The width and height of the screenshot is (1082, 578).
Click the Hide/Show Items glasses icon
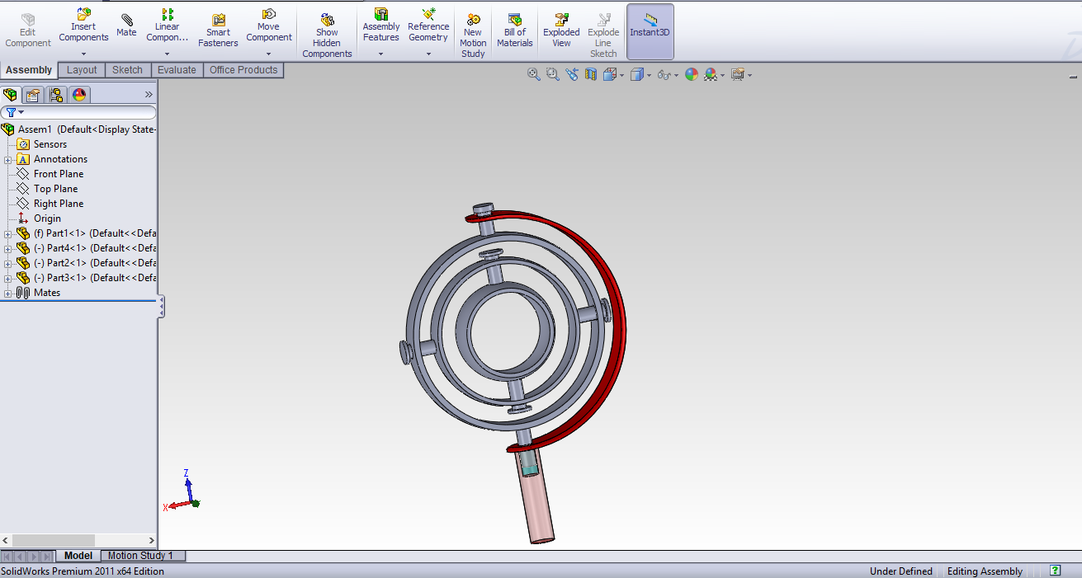click(x=664, y=75)
